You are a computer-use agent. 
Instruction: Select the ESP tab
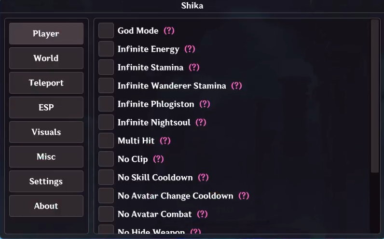[x=46, y=108]
